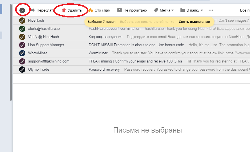Click sender Lisa Support Manager
The image size is (250, 152).
(x=46, y=45)
